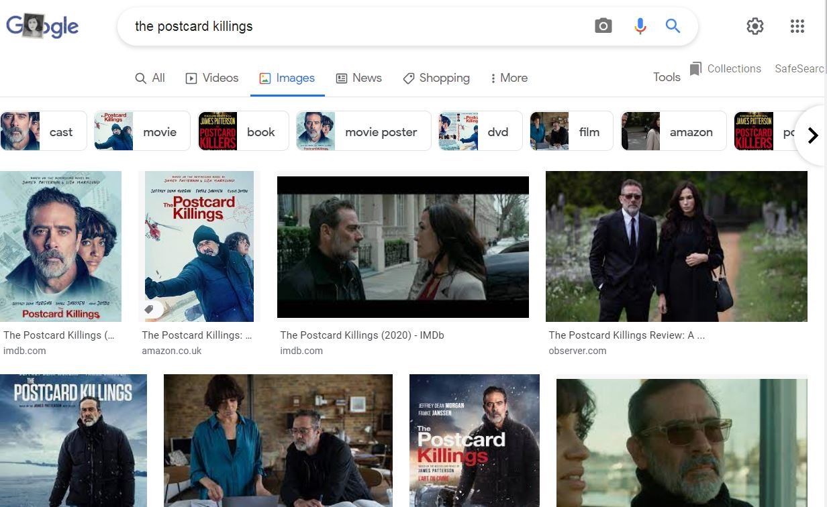
Task: Expand the More search options menu
Action: (x=509, y=78)
